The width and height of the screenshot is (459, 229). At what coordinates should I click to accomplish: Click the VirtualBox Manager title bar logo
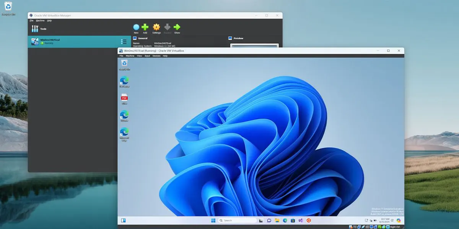click(x=31, y=15)
